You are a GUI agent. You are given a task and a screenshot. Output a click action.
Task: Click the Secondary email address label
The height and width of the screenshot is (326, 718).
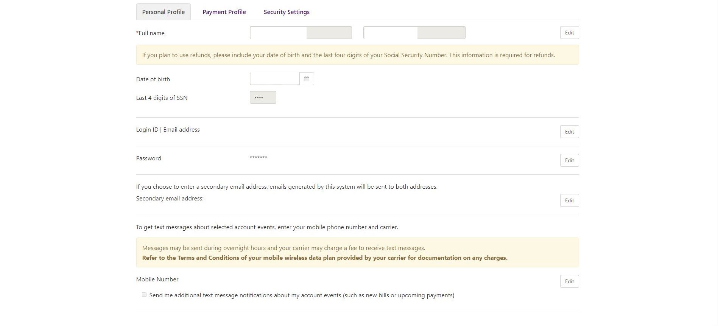[x=170, y=199]
